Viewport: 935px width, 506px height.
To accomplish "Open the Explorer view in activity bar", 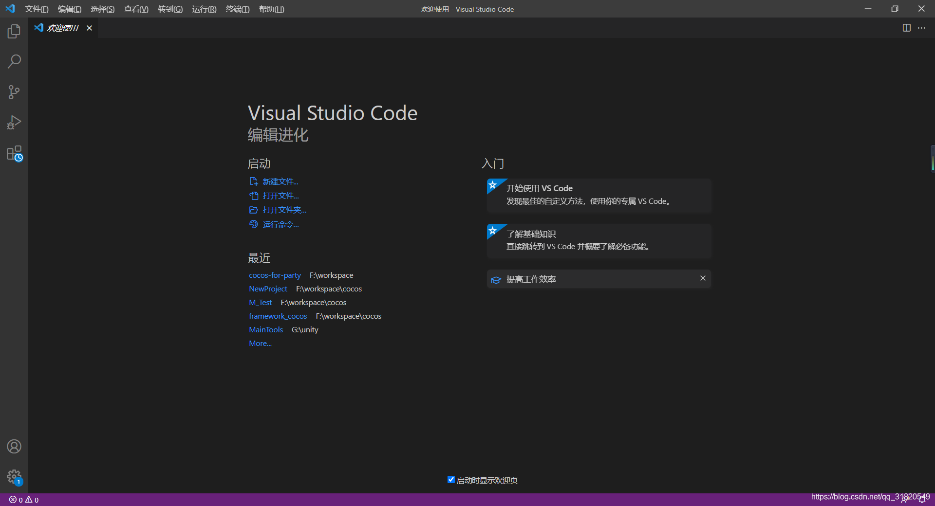I will point(14,32).
